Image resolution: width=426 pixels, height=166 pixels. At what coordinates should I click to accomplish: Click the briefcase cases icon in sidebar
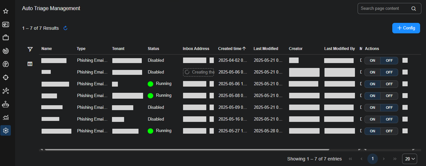6,38
